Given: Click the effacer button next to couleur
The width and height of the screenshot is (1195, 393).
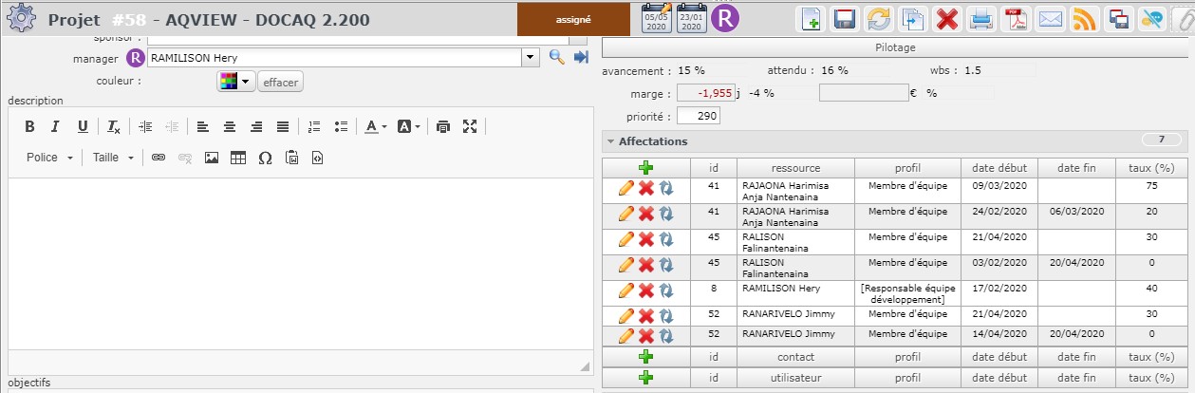Looking at the screenshot, I should pos(280,83).
